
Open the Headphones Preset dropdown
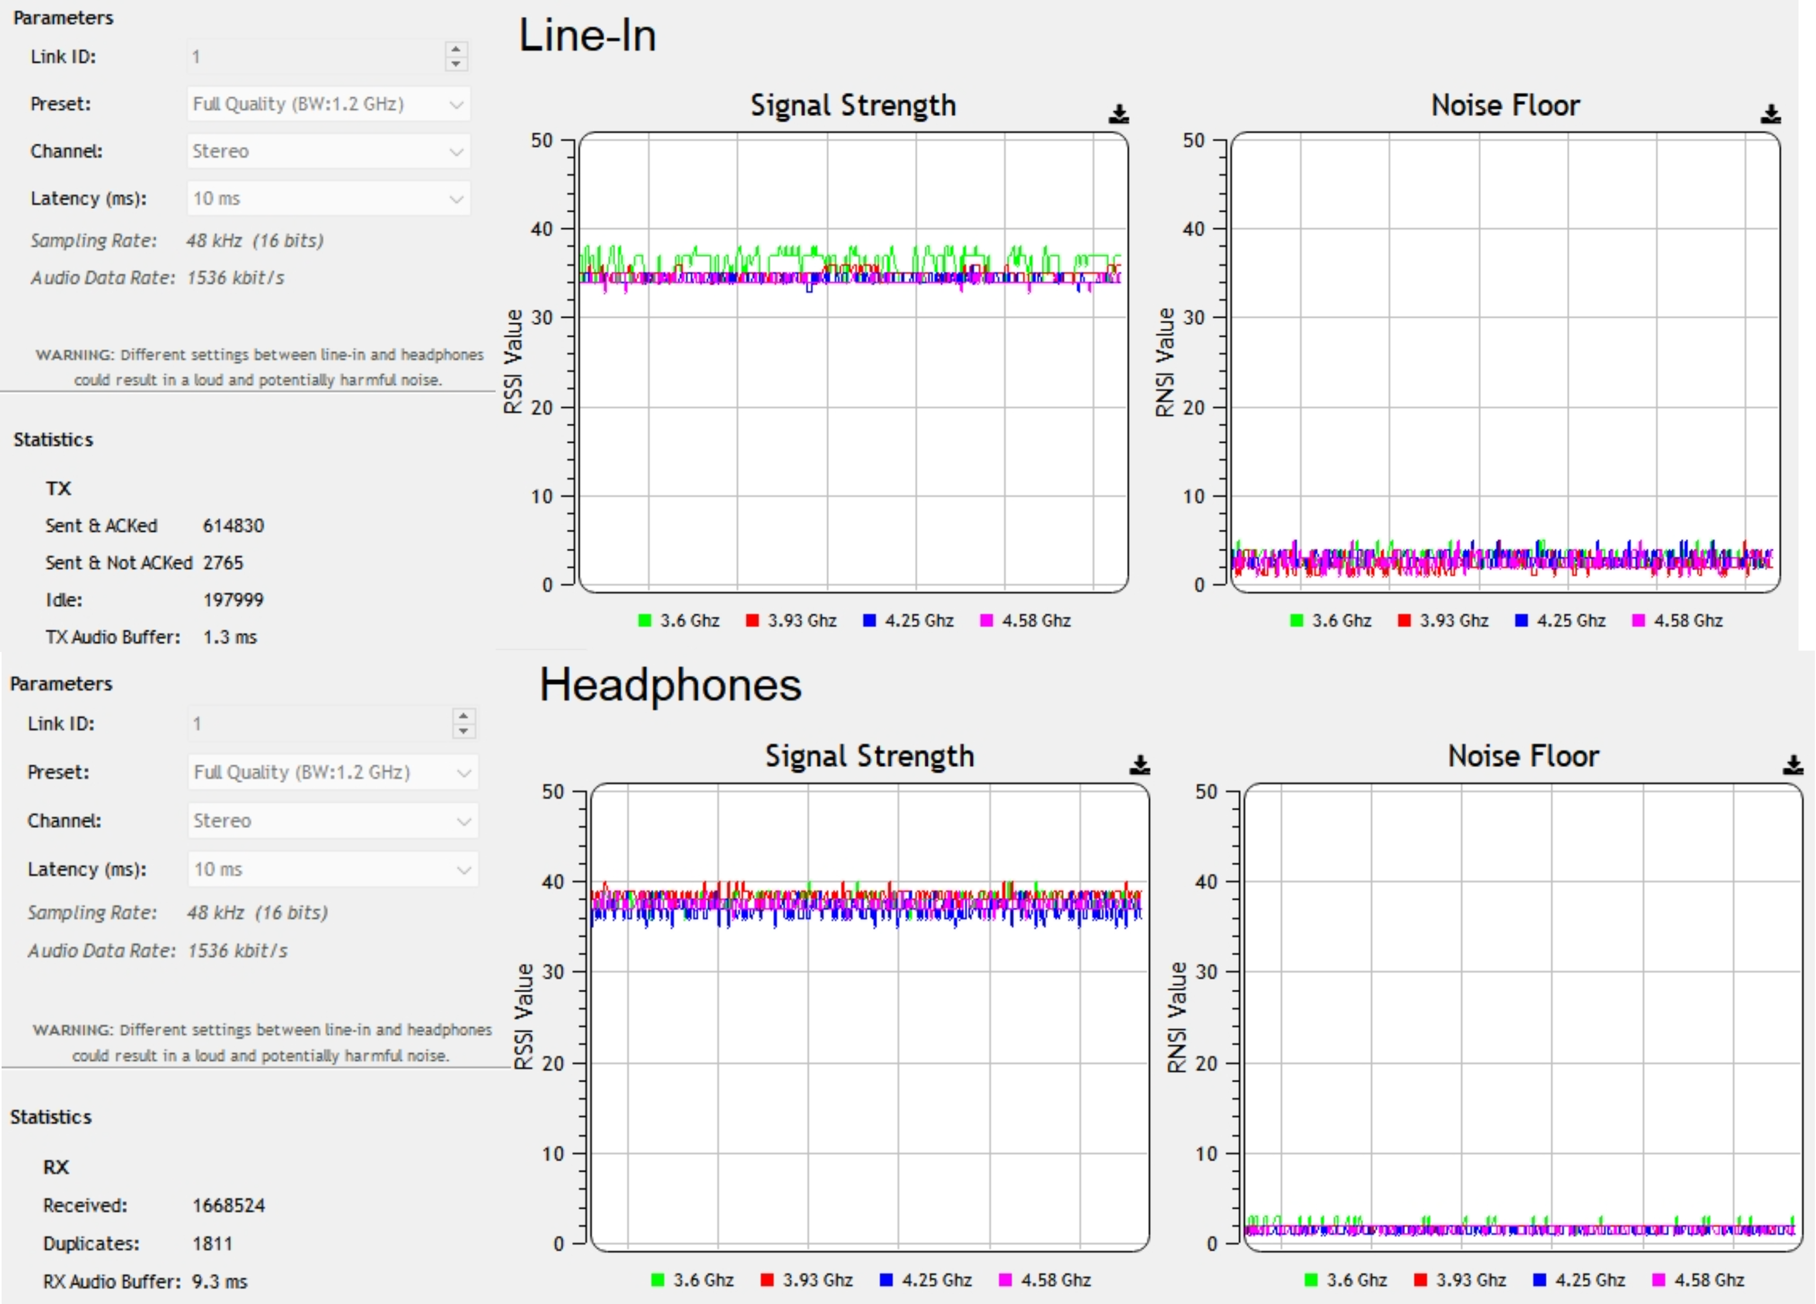[332, 772]
